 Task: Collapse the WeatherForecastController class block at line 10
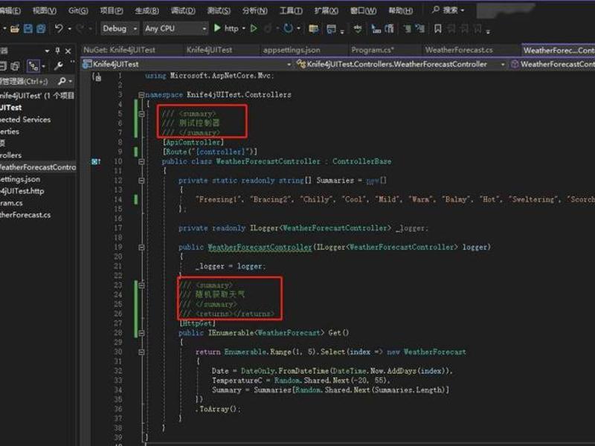(141, 161)
